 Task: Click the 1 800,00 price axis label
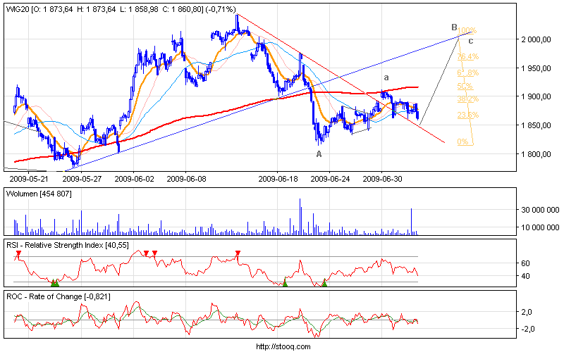[536, 154]
